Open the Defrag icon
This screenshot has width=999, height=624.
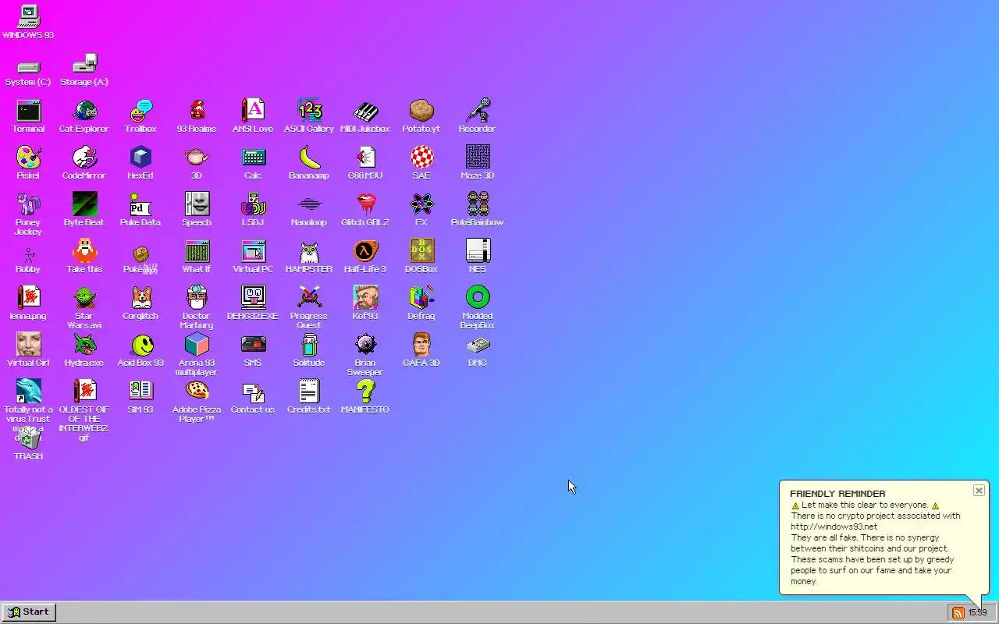coord(421,298)
